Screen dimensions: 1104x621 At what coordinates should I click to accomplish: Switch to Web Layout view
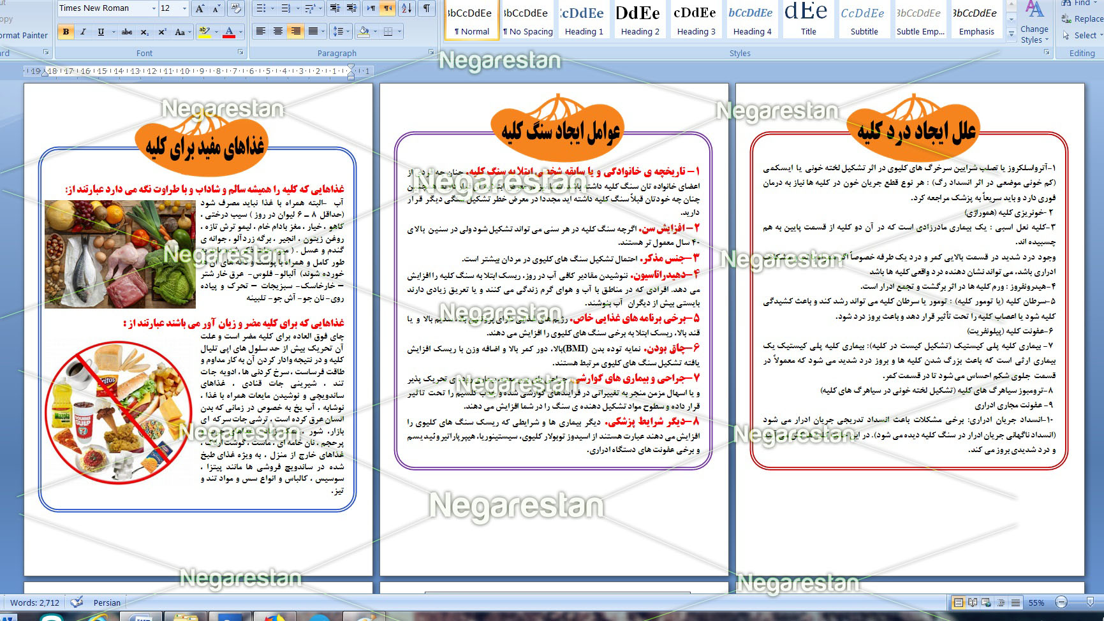click(987, 603)
